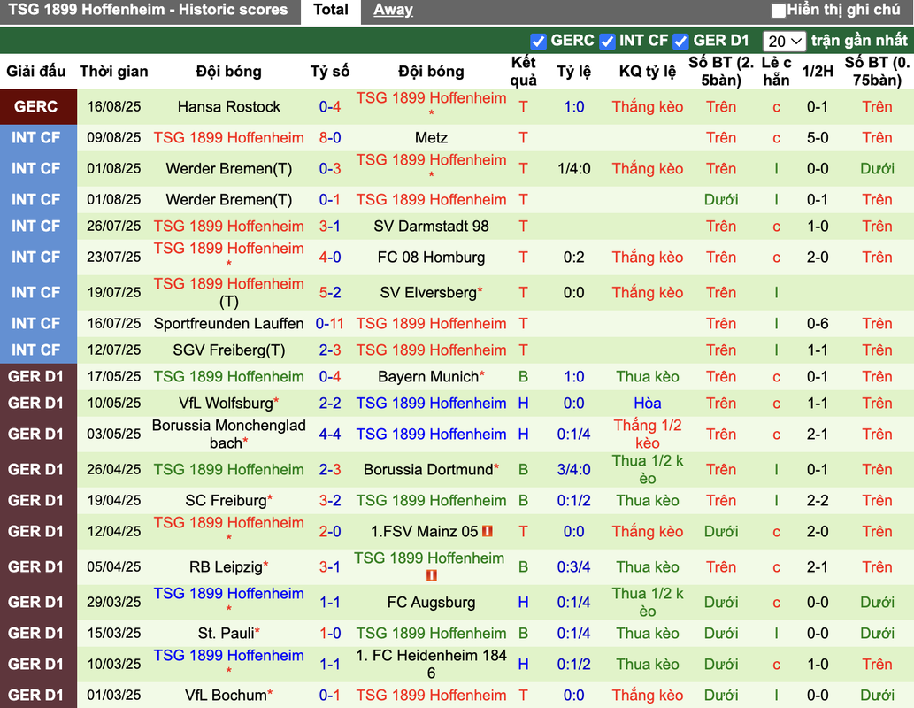Open Borussia Dortmund team link

tap(428, 469)
